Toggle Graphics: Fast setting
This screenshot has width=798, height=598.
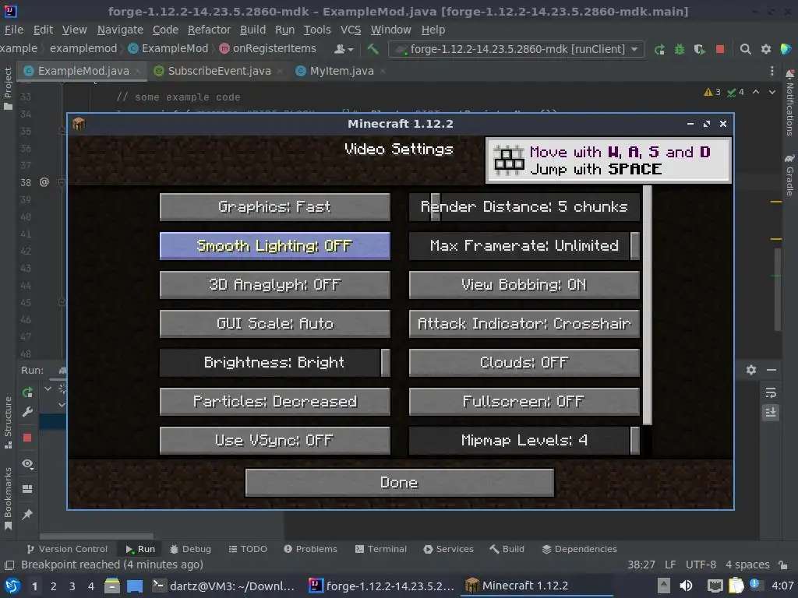pyautogui.click(x=275, y=207)
